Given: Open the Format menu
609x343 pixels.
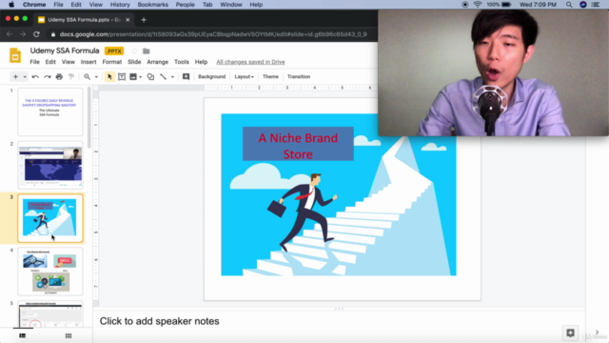Looking at the screenshot, I should click(112, 62).
